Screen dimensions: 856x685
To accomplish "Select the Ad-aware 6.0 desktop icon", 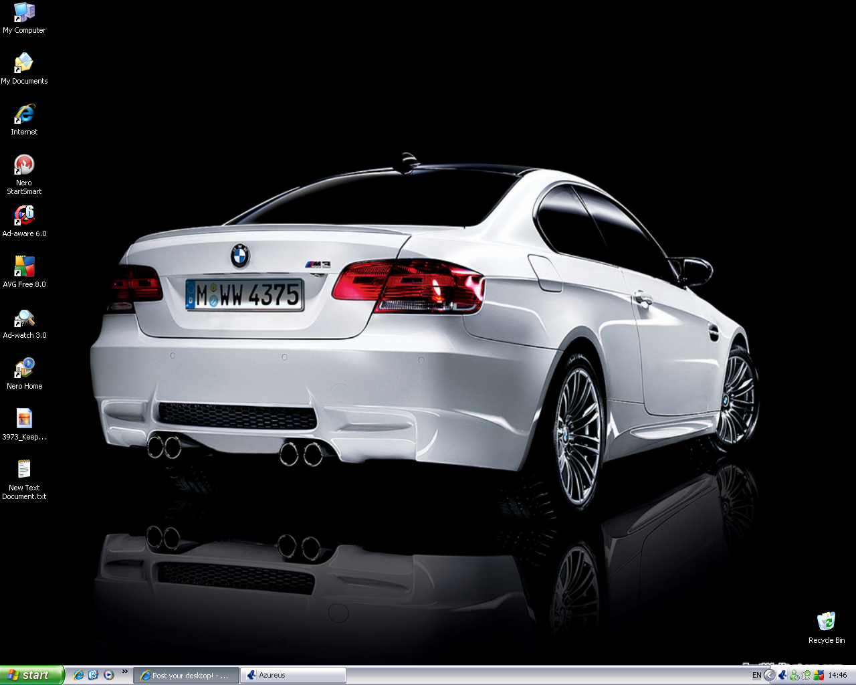I will pos(24,222).
